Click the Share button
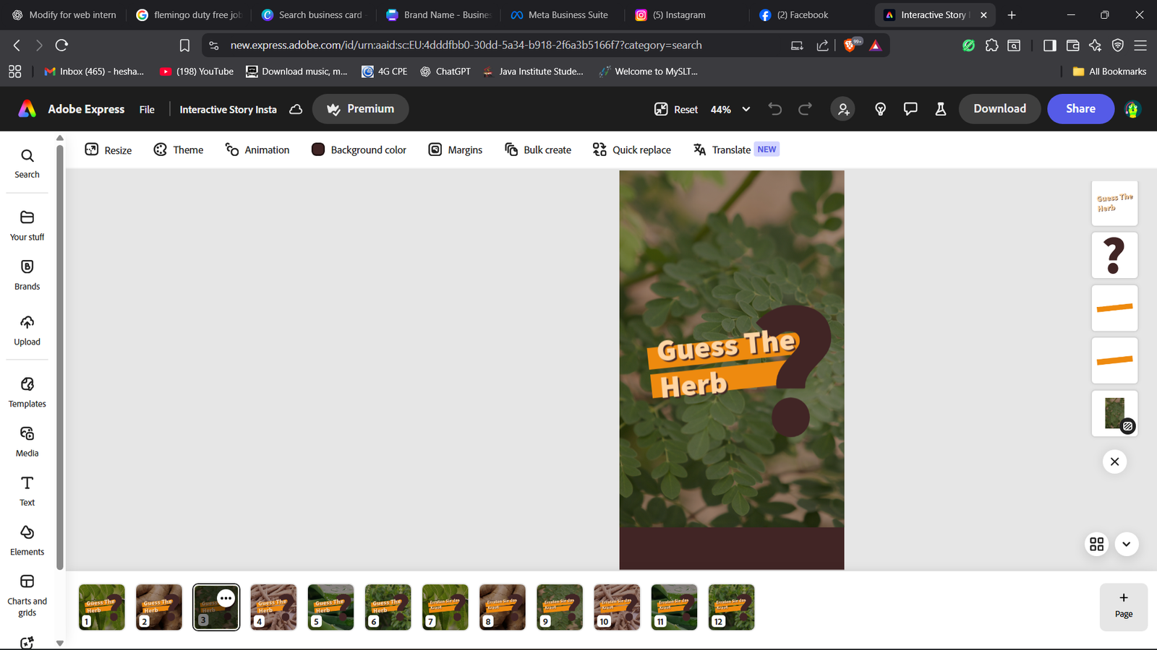The width and height of the screenshot is (1157, 650). click(1080, 109)
